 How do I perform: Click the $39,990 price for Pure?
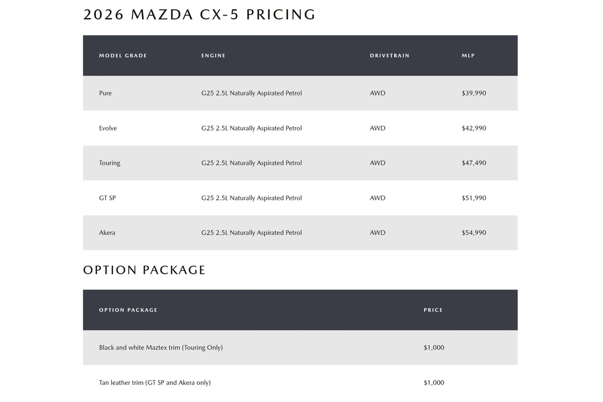coord(474,93)
